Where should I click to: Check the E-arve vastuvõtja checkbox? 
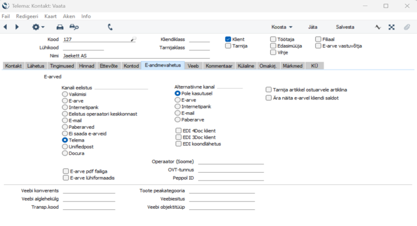coord(319,46)
